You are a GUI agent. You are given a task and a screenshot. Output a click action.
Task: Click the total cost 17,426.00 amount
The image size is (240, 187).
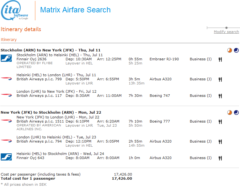(x=122, y=178)
